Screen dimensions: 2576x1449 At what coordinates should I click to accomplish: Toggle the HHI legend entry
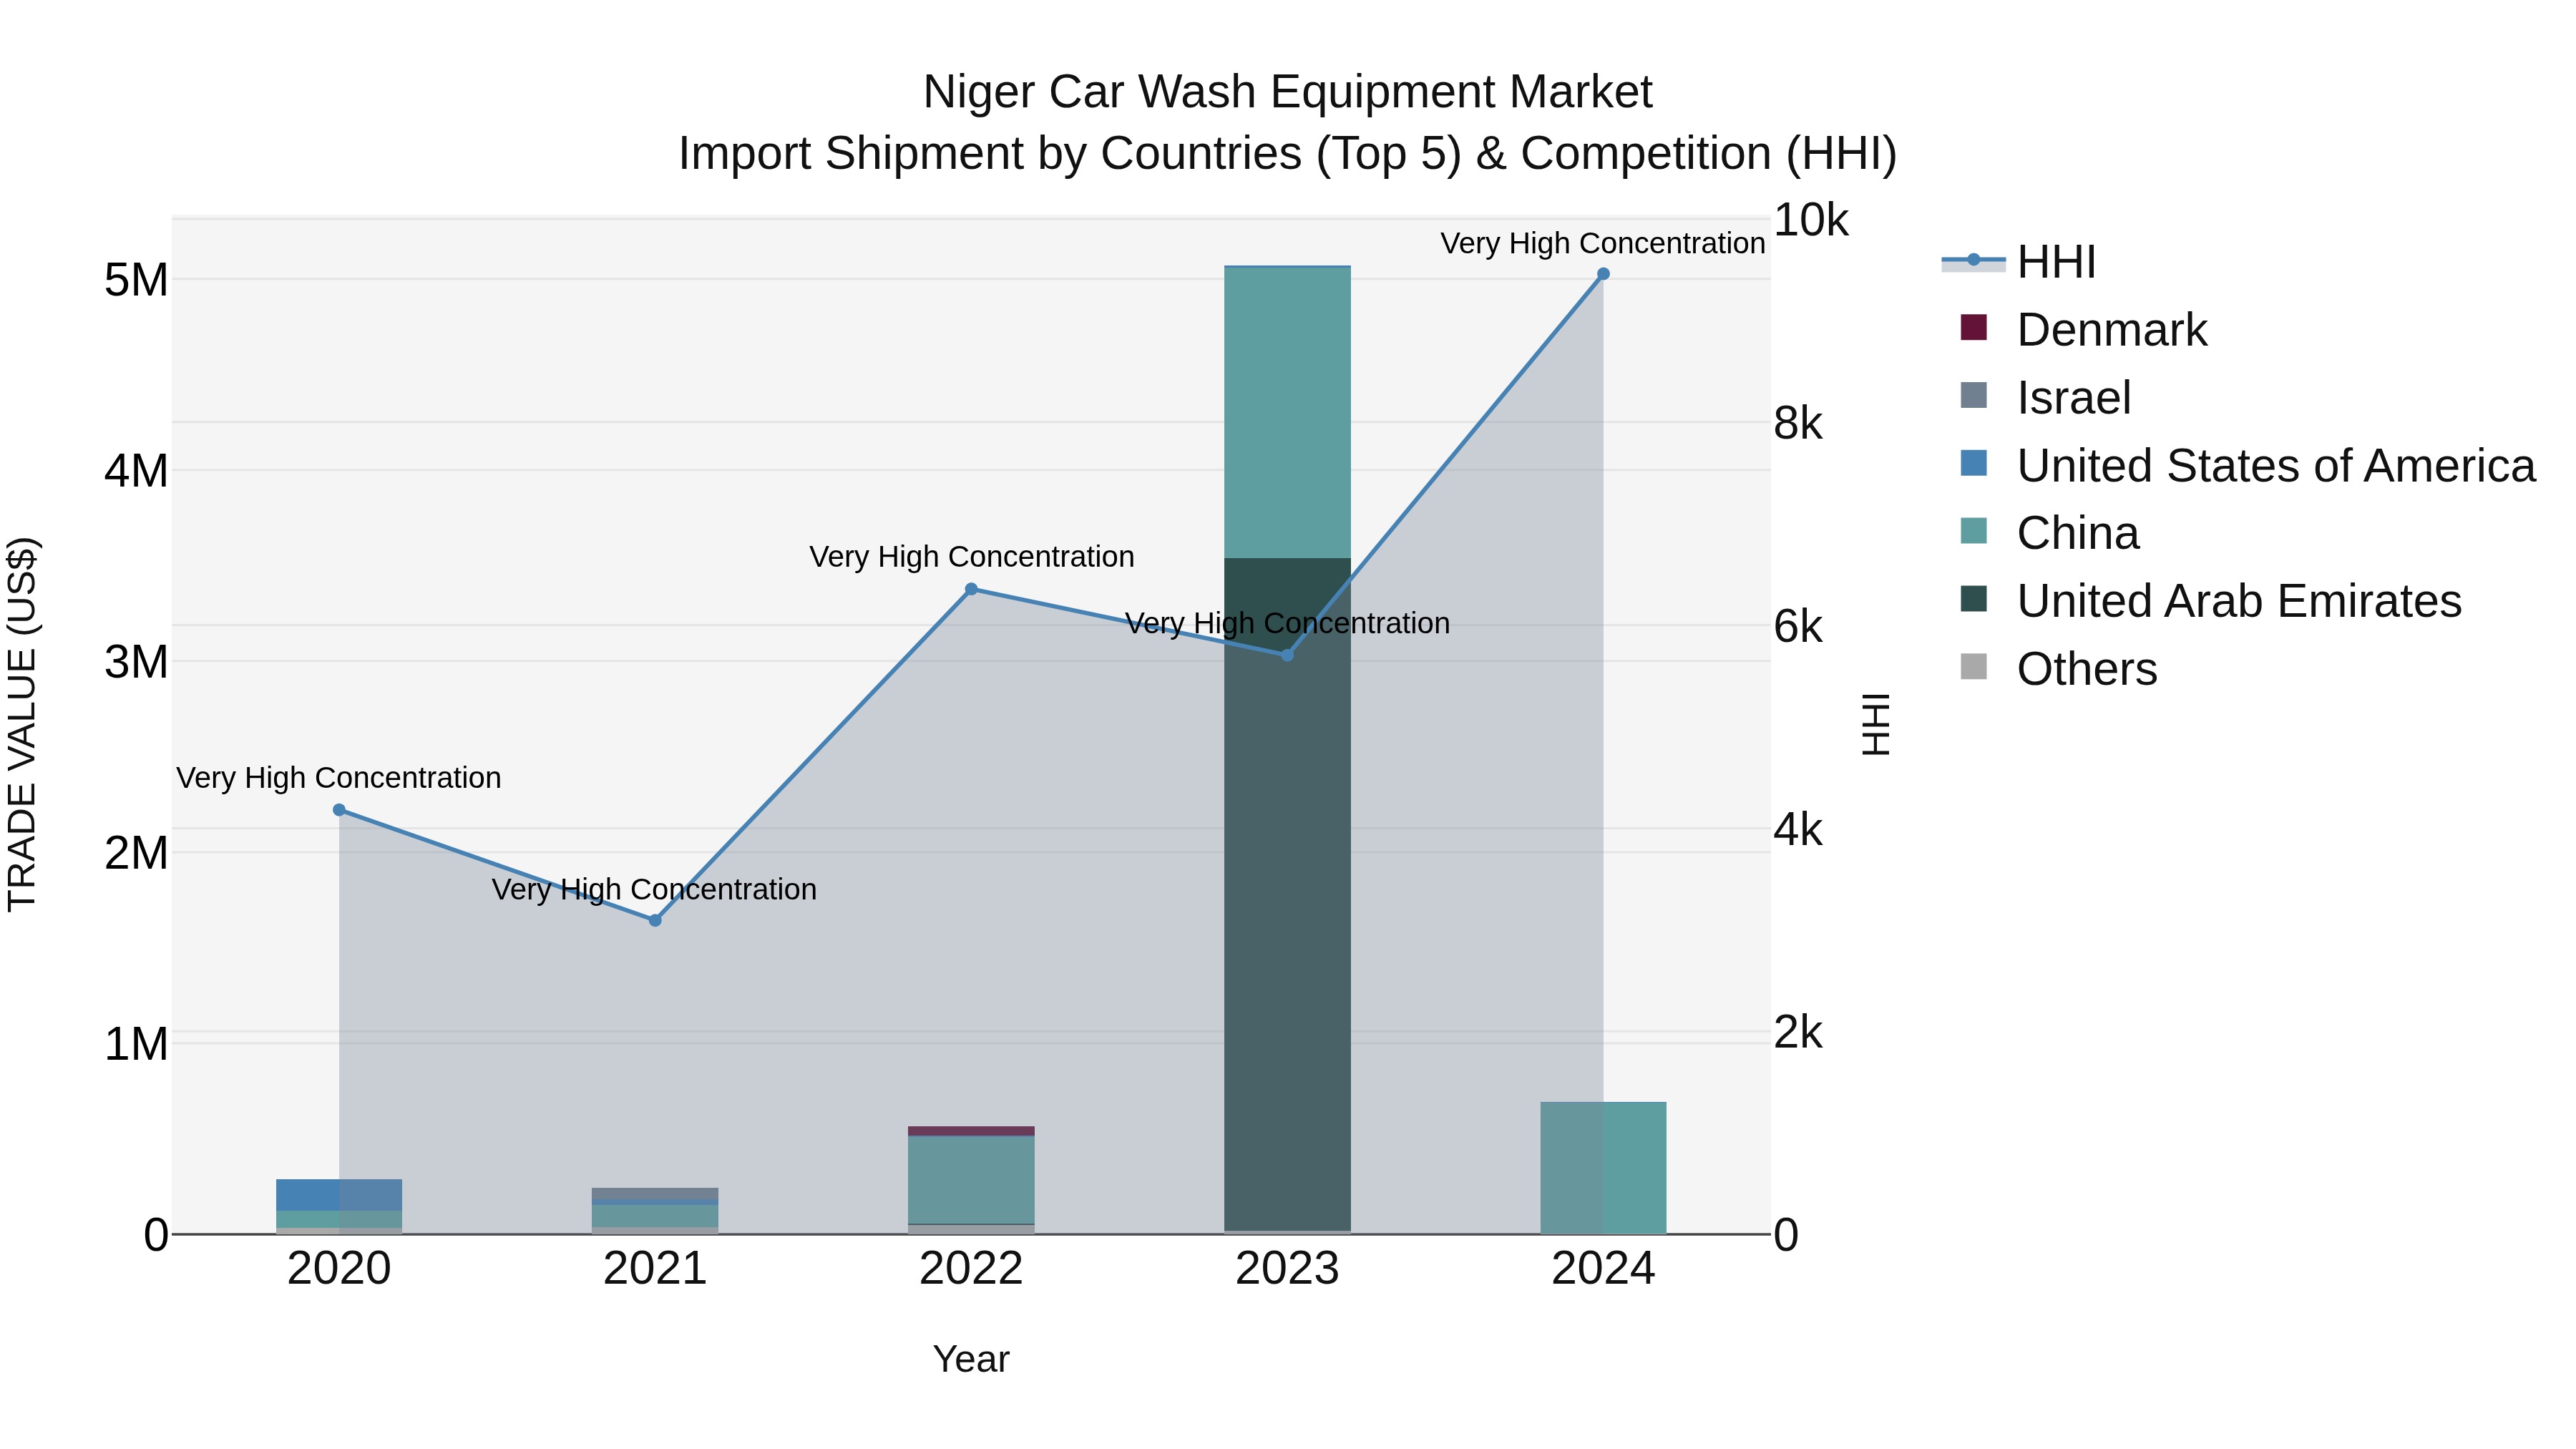(x=2020, y=262)
